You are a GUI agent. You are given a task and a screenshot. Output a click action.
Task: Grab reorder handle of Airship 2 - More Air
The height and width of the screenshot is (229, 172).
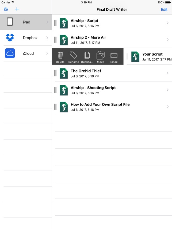[55, 40]
